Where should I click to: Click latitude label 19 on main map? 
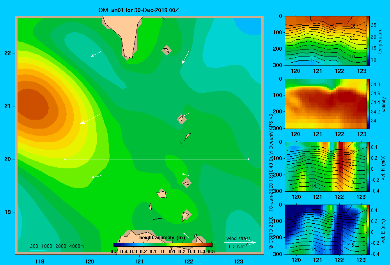click(8, 212)
